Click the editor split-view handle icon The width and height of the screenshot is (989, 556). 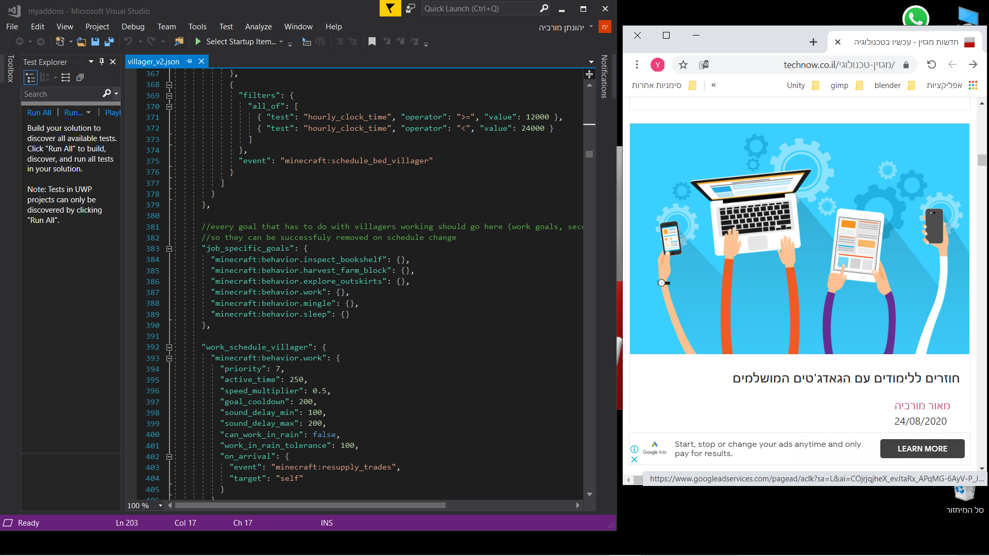click(x=589, y=75)
